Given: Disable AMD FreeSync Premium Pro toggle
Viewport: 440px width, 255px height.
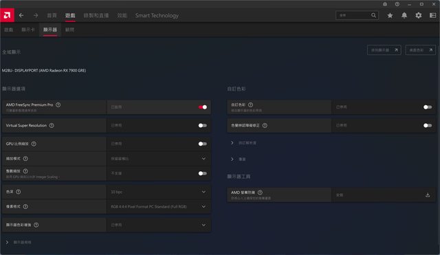Looking at the screenshot, I should [203, 107].
